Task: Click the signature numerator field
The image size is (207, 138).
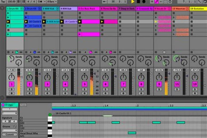Action: 5,121
